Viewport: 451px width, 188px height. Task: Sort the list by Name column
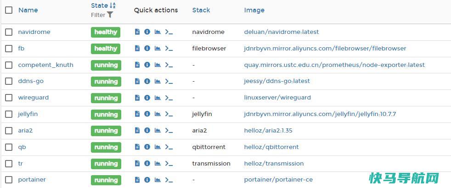[28, 10]
